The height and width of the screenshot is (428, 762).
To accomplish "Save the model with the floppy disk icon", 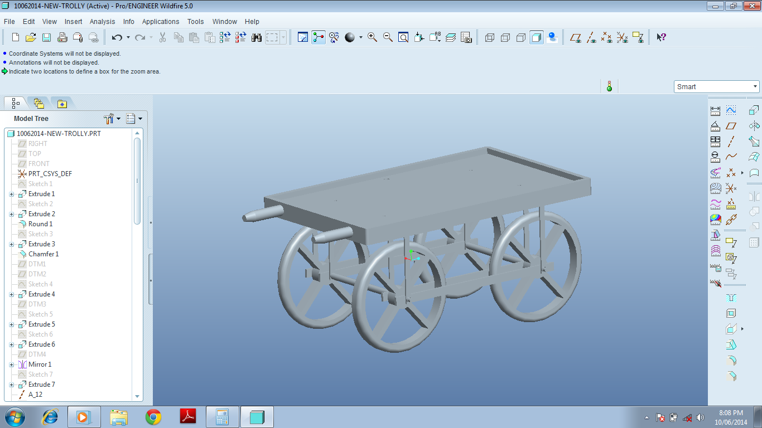I will pyautogui.click(x=47, y=37).
